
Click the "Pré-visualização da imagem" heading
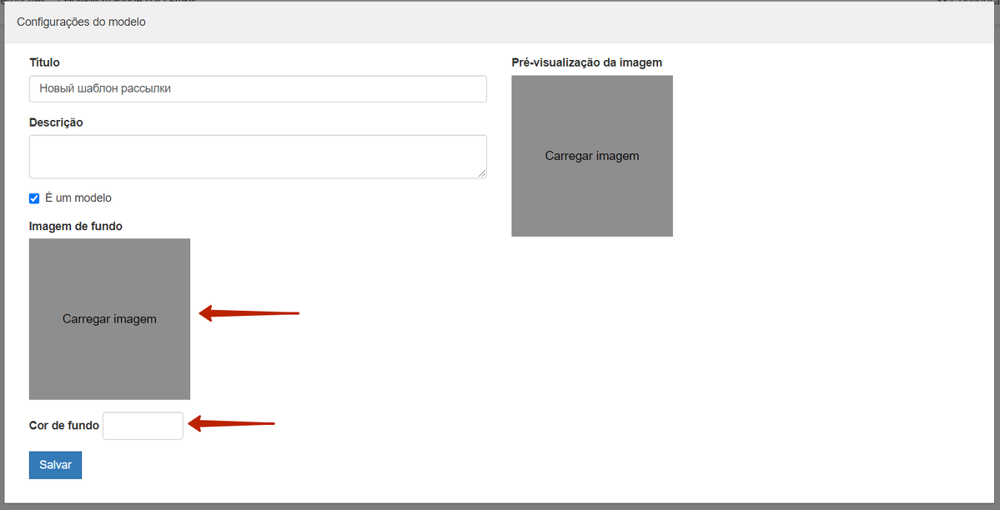click(x=586, y=62)
